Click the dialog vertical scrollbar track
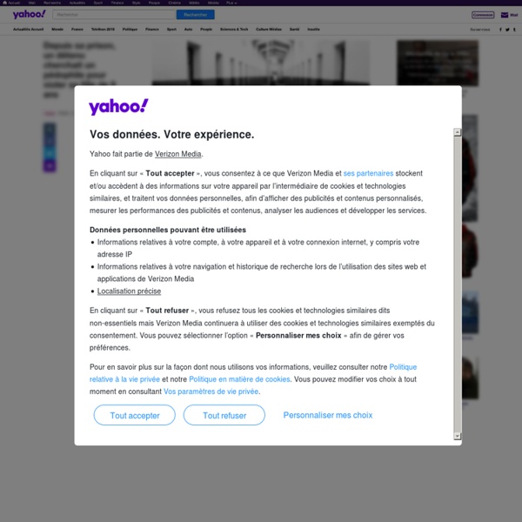This screenshot has height=522, width=522. click(x=458, y=284)
